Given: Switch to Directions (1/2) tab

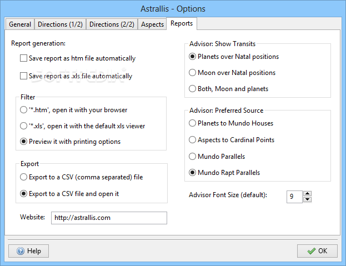Looking at the screenshot, I should coord(60,24).
